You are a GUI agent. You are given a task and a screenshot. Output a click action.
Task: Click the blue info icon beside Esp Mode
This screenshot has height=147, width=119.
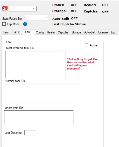coord(25,24)
